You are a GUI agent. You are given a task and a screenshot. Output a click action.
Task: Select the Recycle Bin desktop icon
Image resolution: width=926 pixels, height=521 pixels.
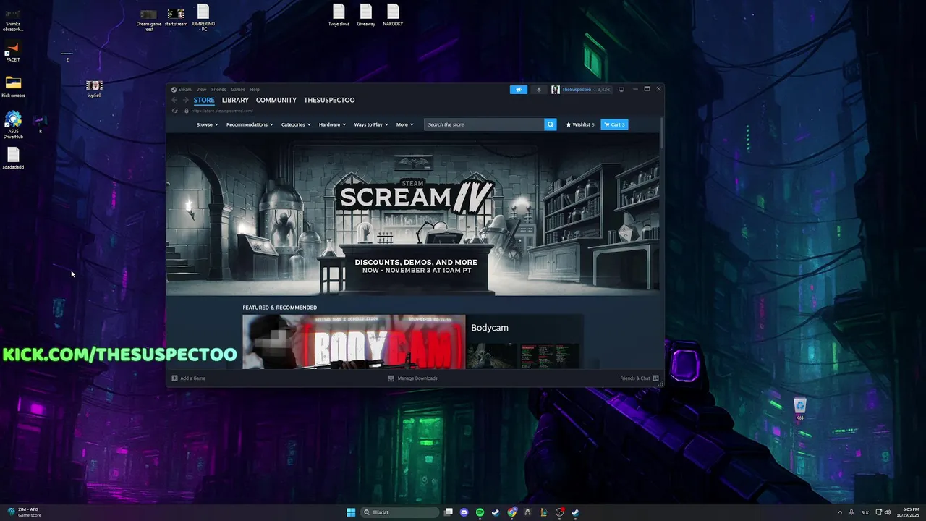[x=799, y=409]
